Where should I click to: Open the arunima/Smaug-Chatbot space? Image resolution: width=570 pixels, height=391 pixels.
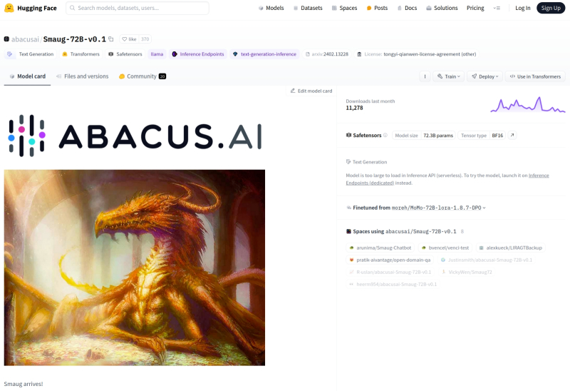[379, 248]
